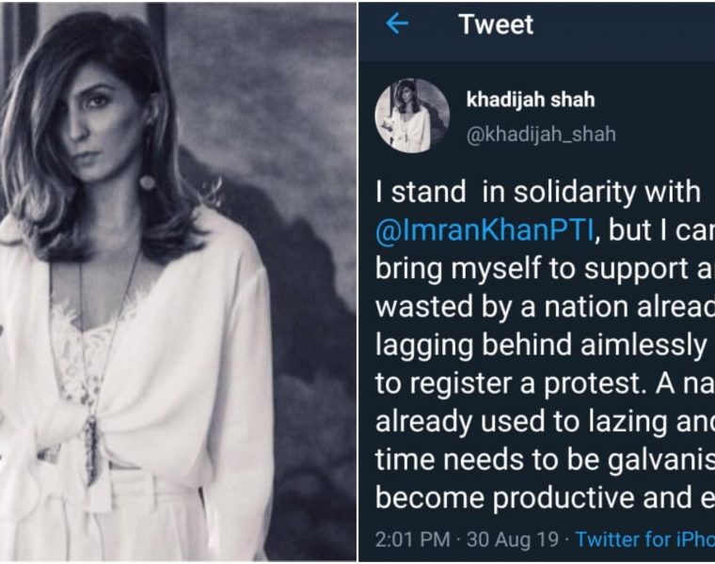Click the line "I stand in solidarity with"
Screen dimensions: 715x564
click(x=538, y=193)
